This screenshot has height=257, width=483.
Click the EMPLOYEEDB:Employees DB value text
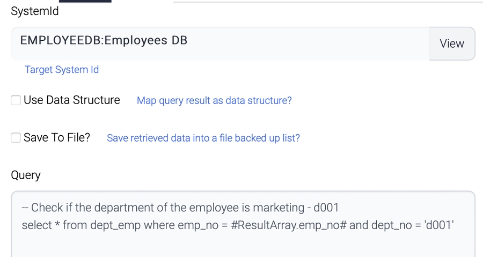(x=104, y=41)
